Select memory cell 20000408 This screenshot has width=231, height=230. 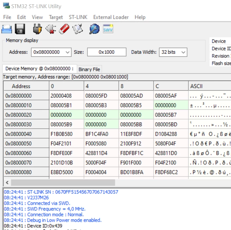(66, 96)
